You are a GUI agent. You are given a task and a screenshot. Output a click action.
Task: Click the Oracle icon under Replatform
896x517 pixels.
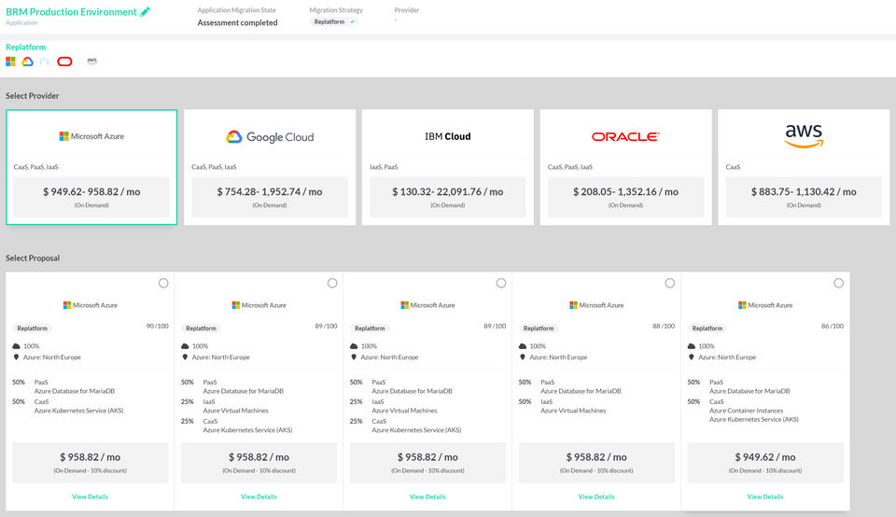(64, 62)
